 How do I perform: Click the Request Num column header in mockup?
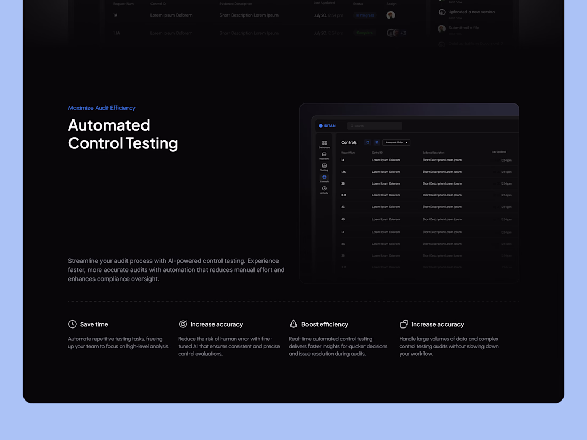click(348, 153)
